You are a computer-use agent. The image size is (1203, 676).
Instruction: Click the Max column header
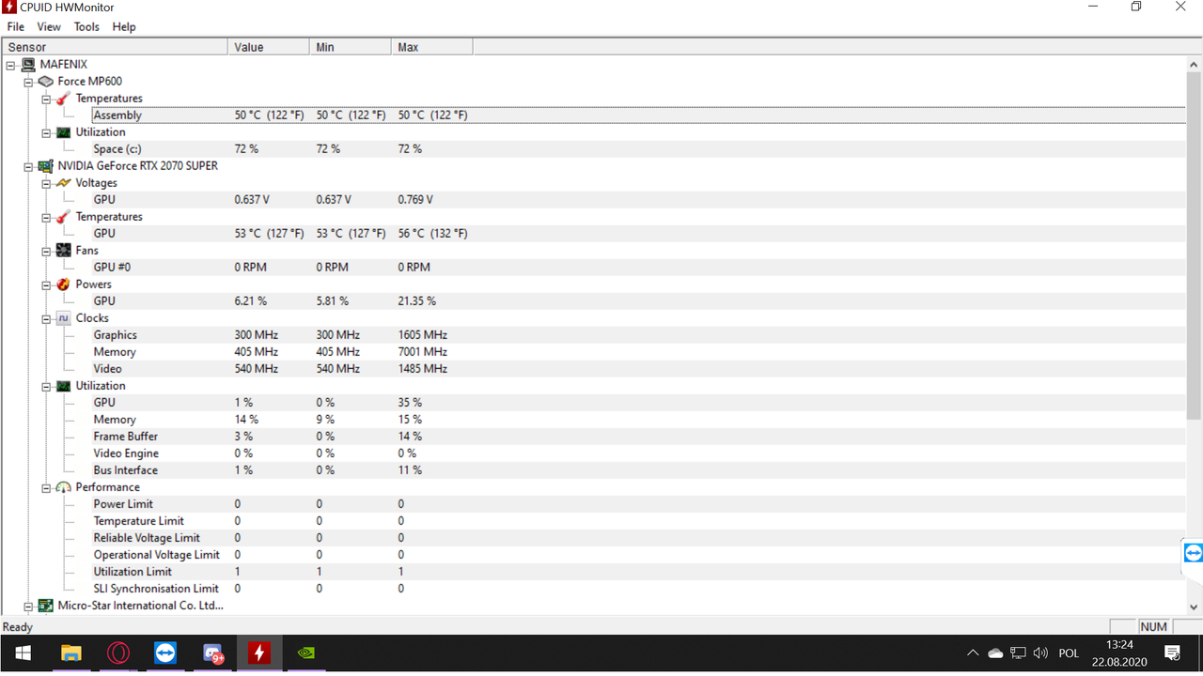[432, 47]
